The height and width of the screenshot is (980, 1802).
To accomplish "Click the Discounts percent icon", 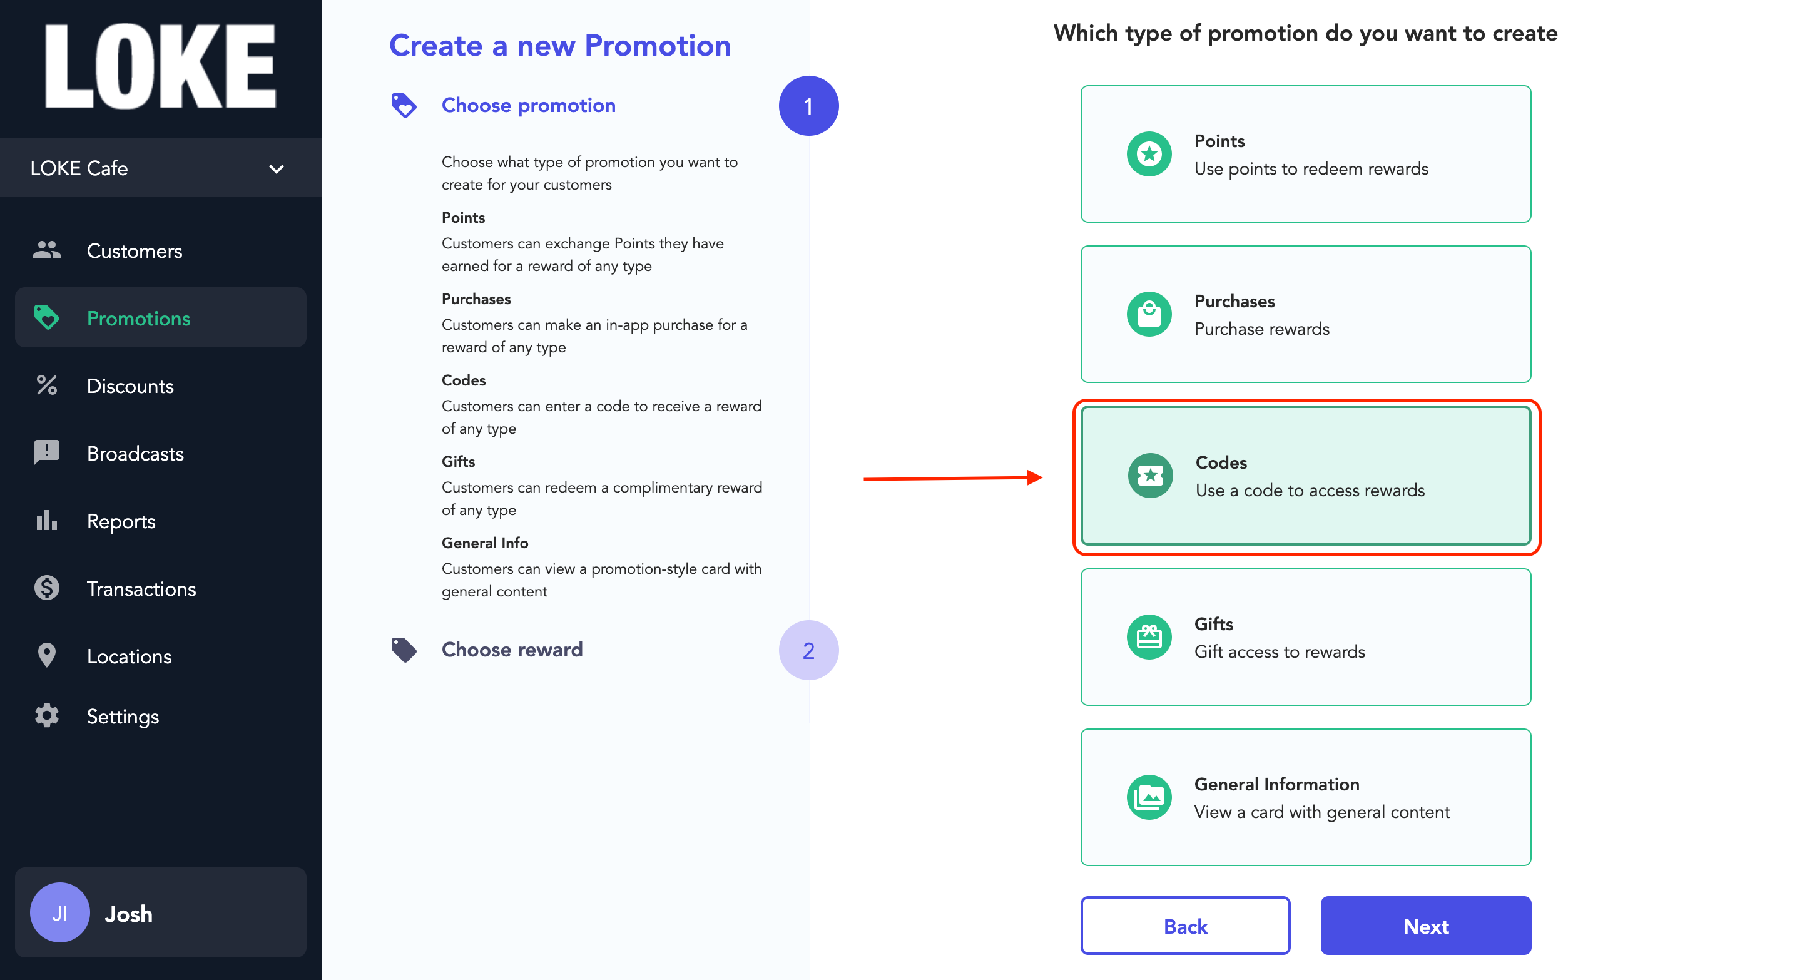I will (46, 385).
